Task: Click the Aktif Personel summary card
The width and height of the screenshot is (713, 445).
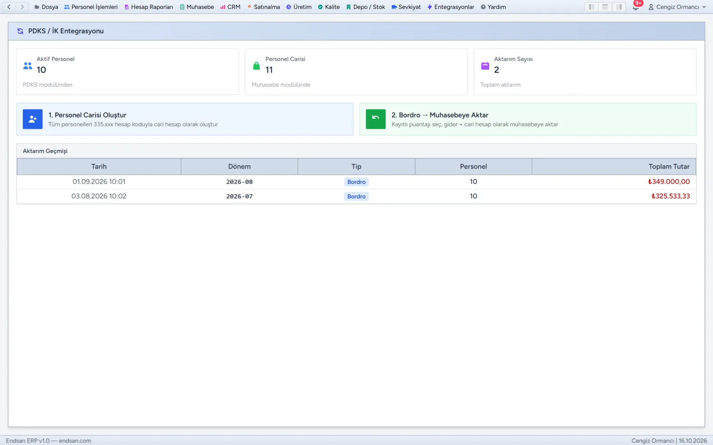Action: 128,72
